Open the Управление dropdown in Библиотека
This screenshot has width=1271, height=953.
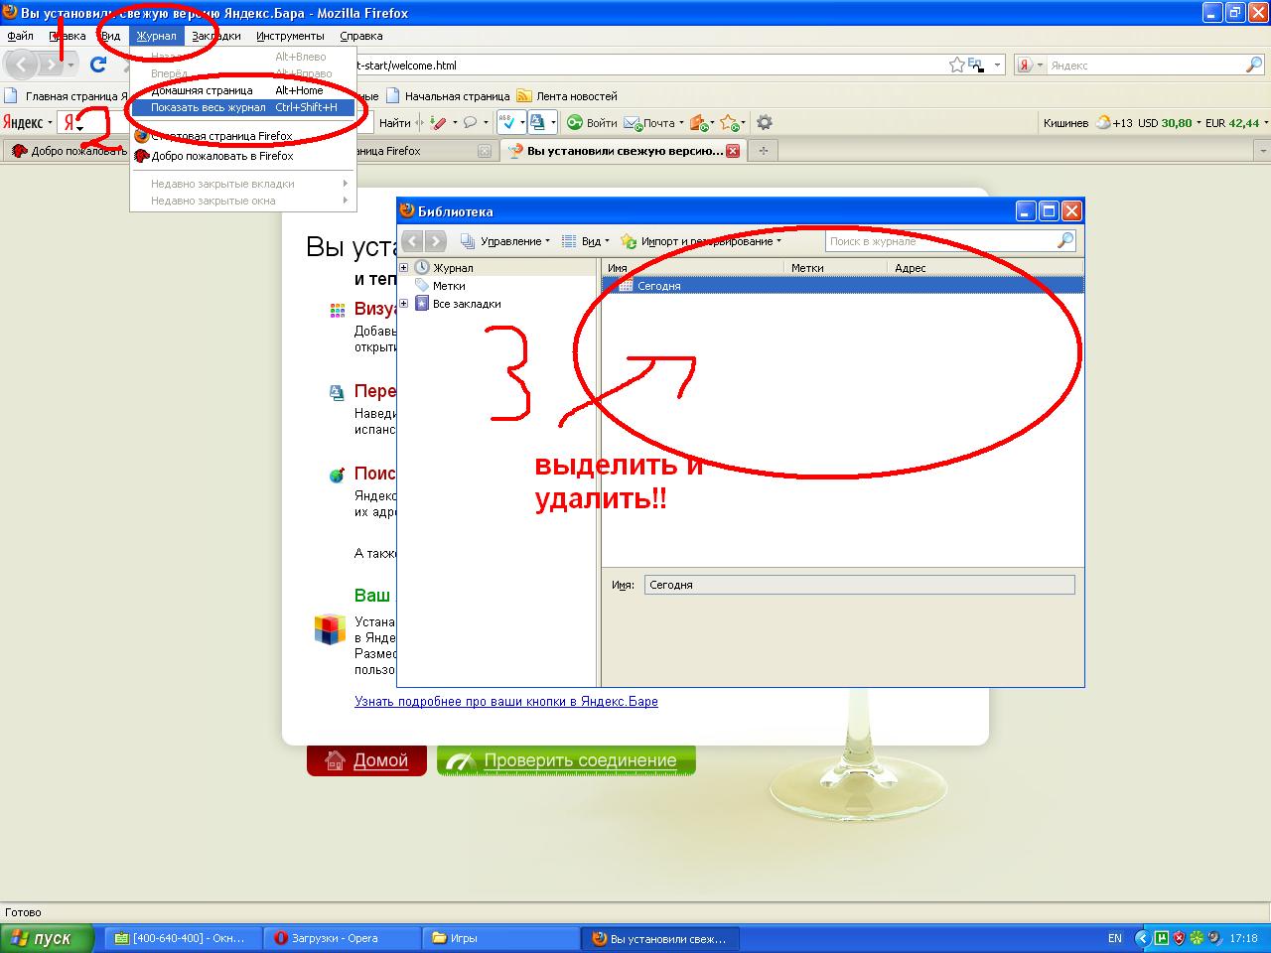pyautogui.click(x=505, y=241)
